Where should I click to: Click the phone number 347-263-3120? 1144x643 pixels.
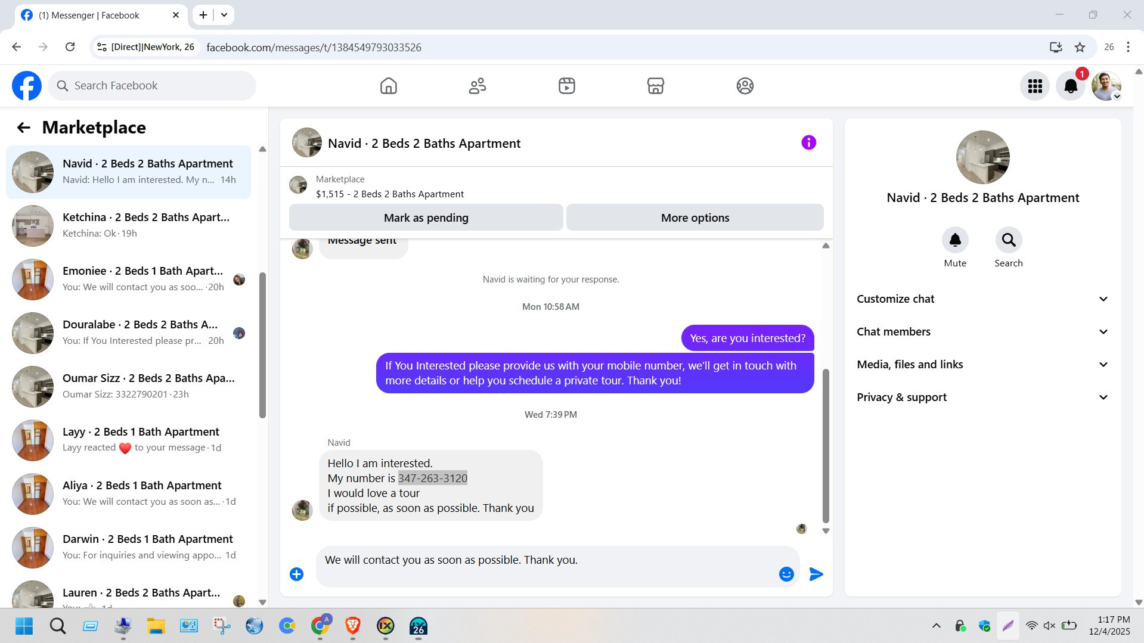click(433, 478)
